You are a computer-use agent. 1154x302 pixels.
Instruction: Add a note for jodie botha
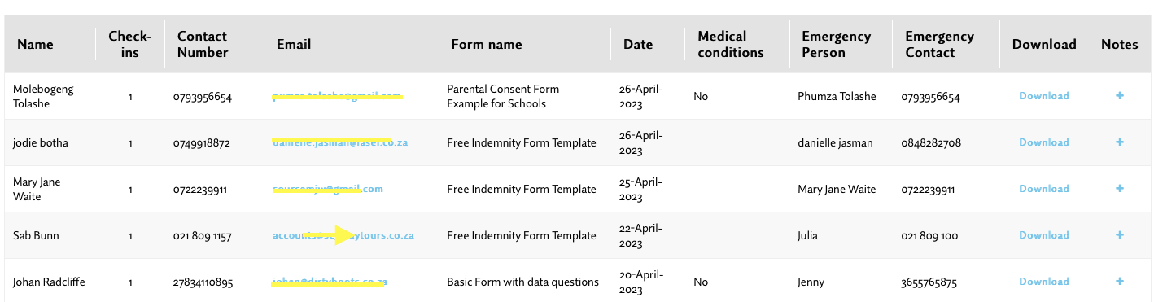(x=1120, y=142)
